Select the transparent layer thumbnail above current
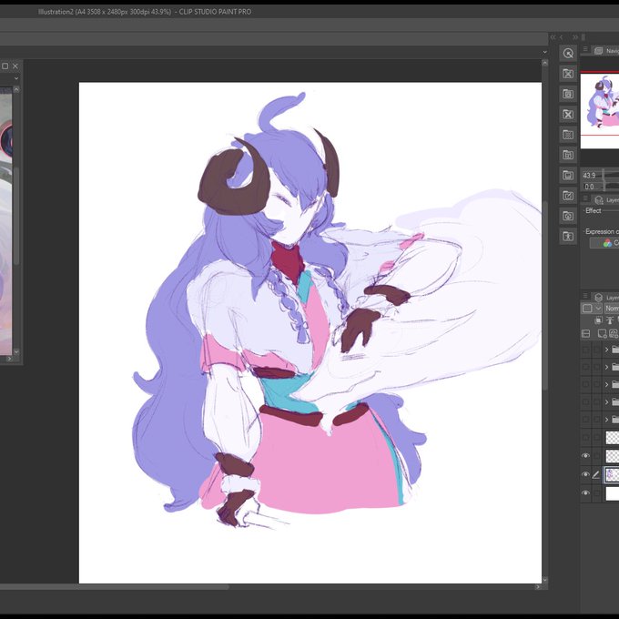The image size is (619, 619). click(613, 456)
